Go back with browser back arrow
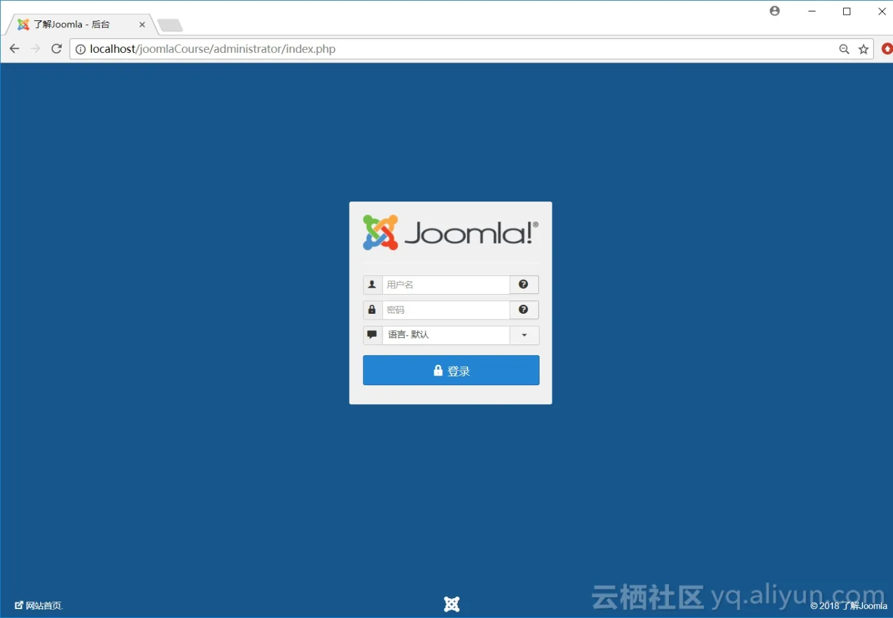This screenshot has width=893, height=618. (x=14, y=49)
